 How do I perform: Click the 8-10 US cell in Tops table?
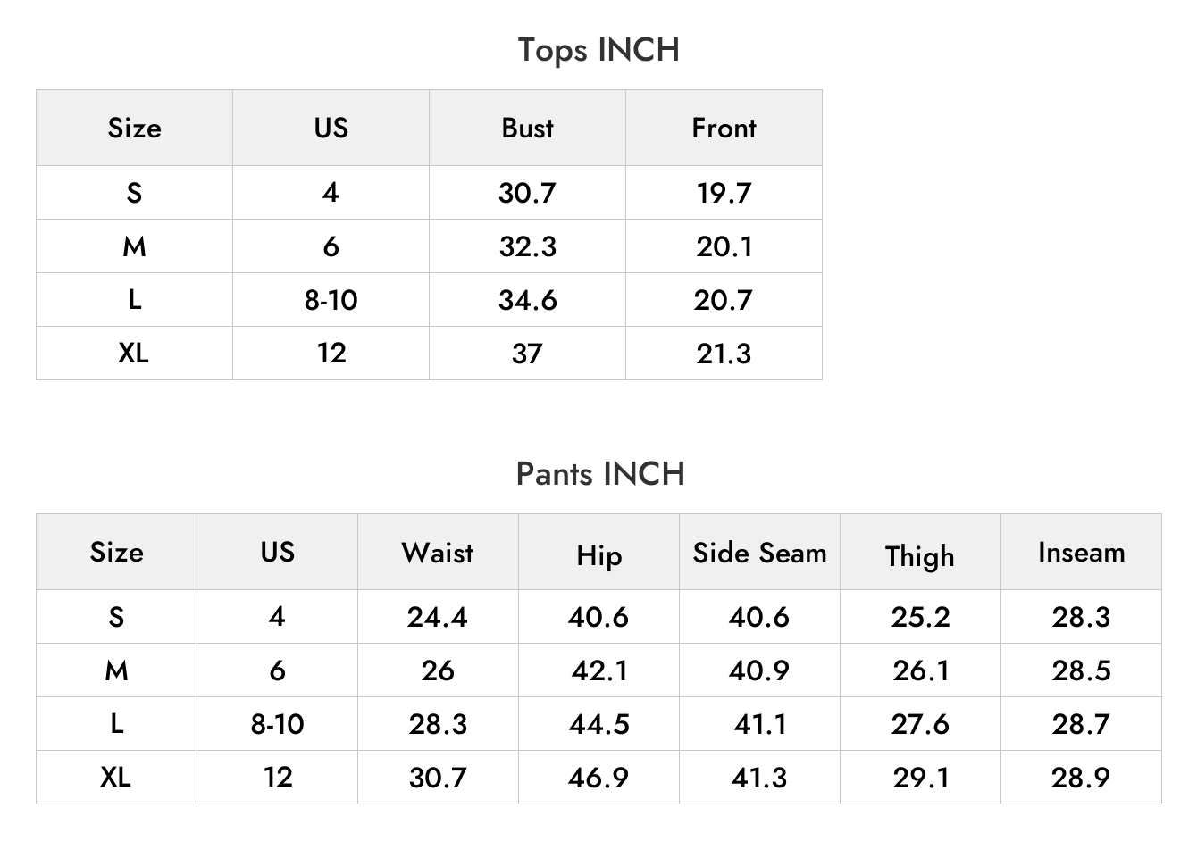pyautogui.click(x=331, y=300)
